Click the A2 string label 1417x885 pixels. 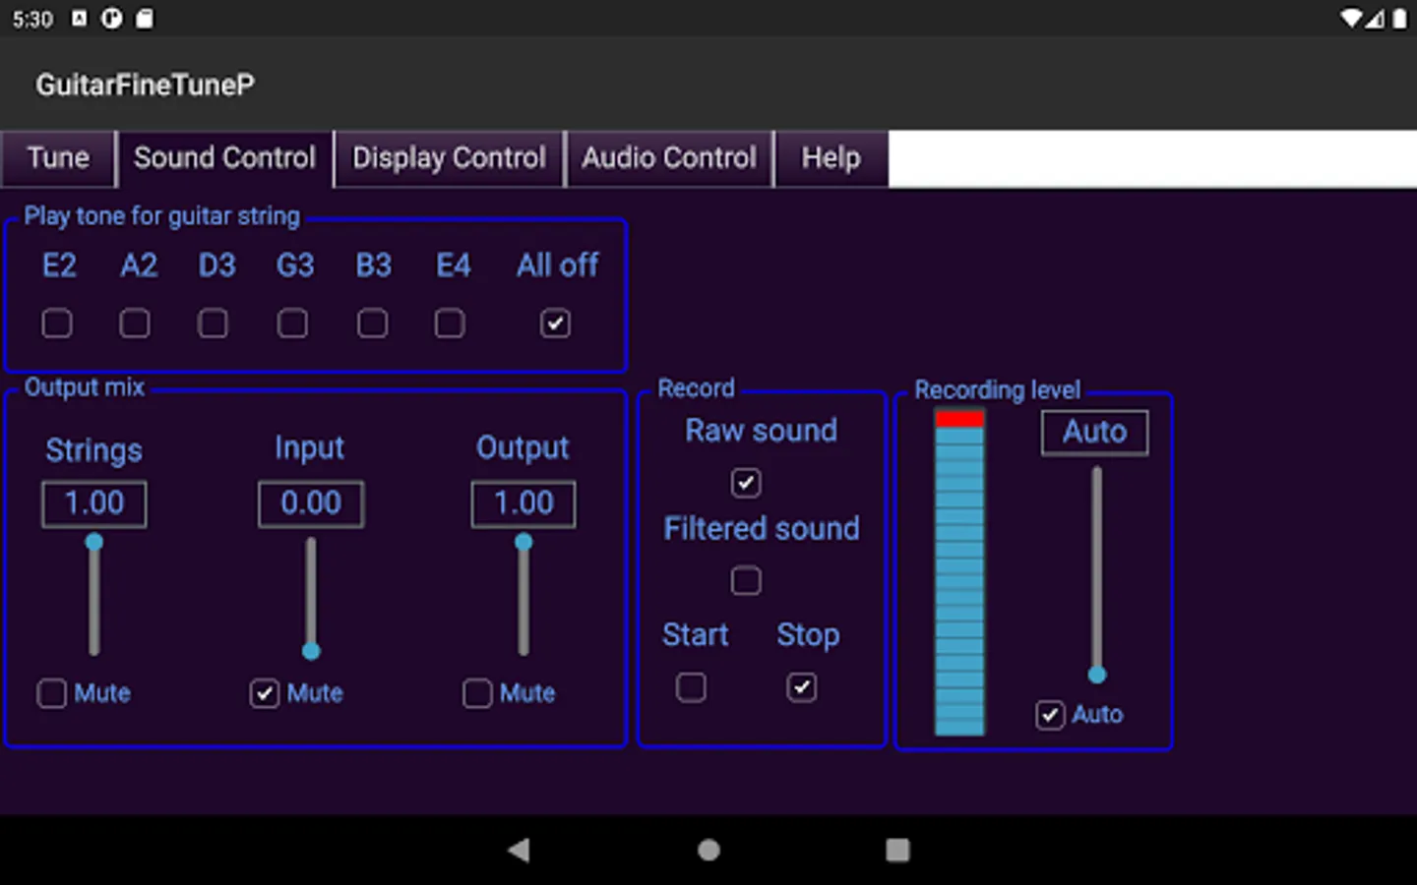(x=139, y=265)
